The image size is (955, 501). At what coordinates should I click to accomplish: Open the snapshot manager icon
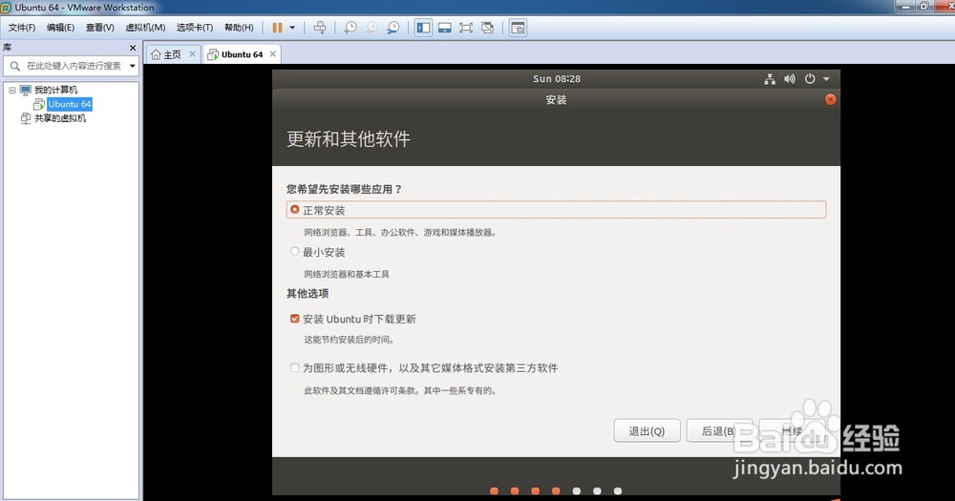393,28
